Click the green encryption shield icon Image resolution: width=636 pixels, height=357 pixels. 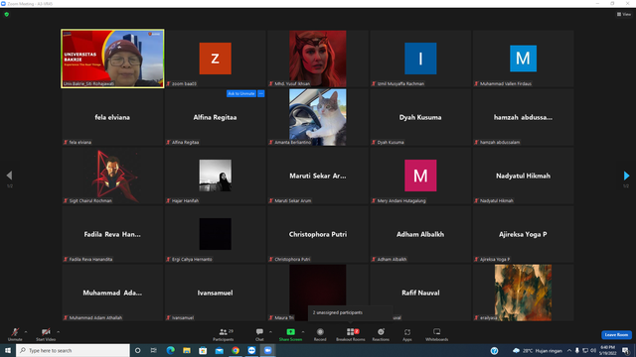coord(7,14)
